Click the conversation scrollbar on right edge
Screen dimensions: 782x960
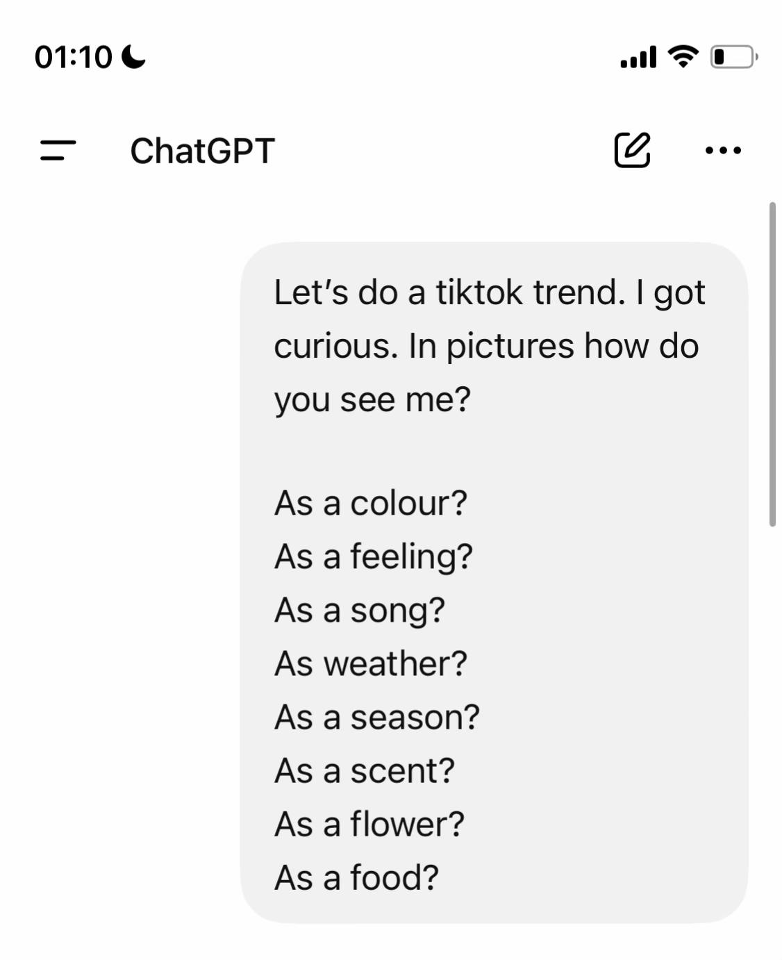pyautogui.click(x=772, y=365)
